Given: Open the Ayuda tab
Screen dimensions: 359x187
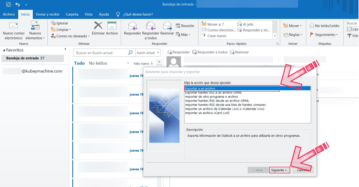Looking at the screenshot, I should pos(104,14).
